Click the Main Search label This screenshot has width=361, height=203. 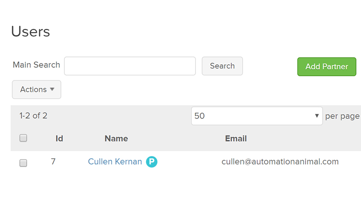[36, 65]
